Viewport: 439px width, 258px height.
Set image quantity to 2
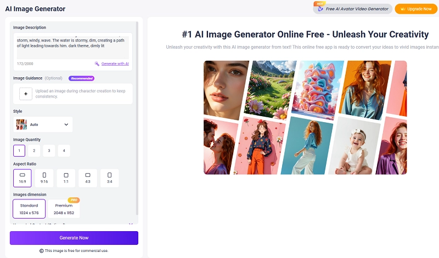pos(34,151)
